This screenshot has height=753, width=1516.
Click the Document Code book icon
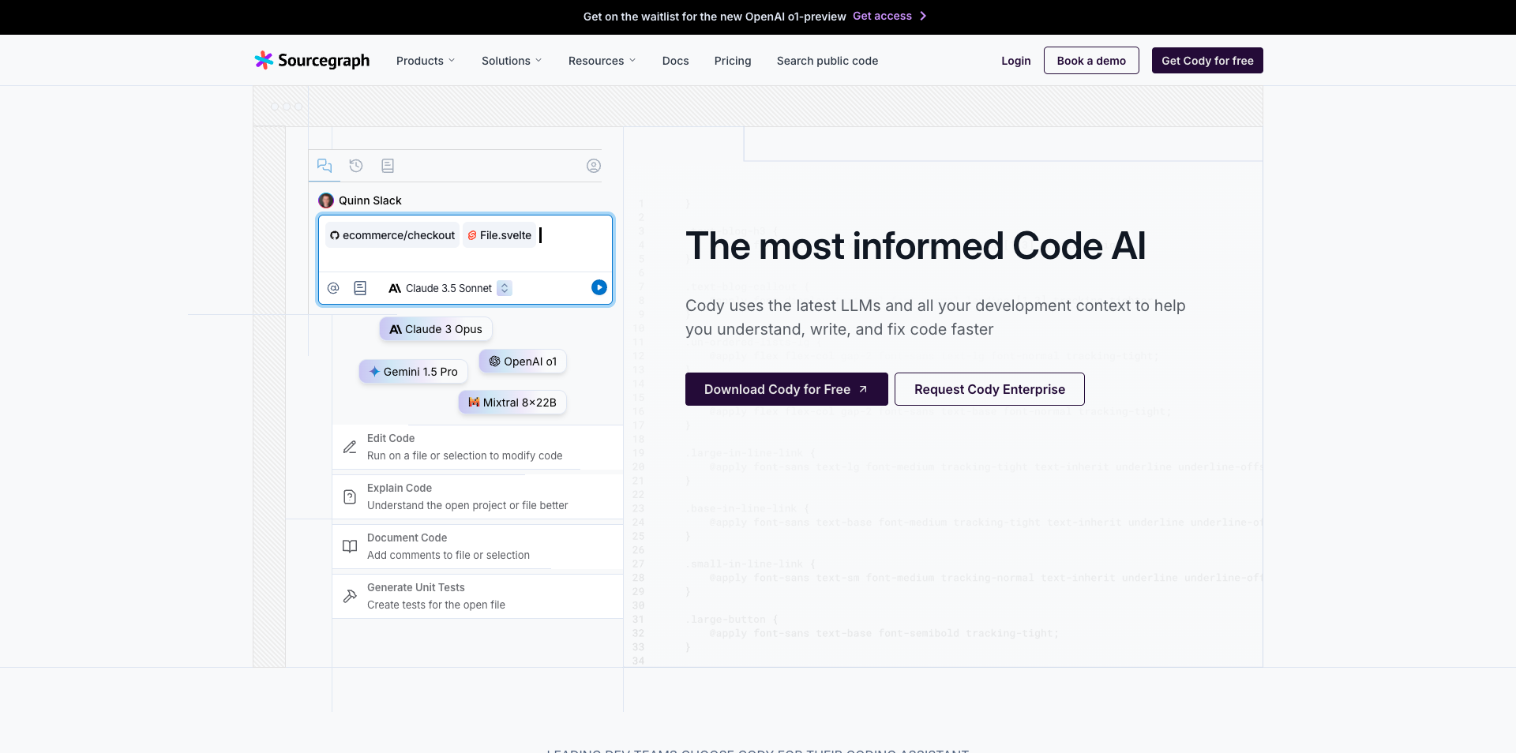click(350, 546)
